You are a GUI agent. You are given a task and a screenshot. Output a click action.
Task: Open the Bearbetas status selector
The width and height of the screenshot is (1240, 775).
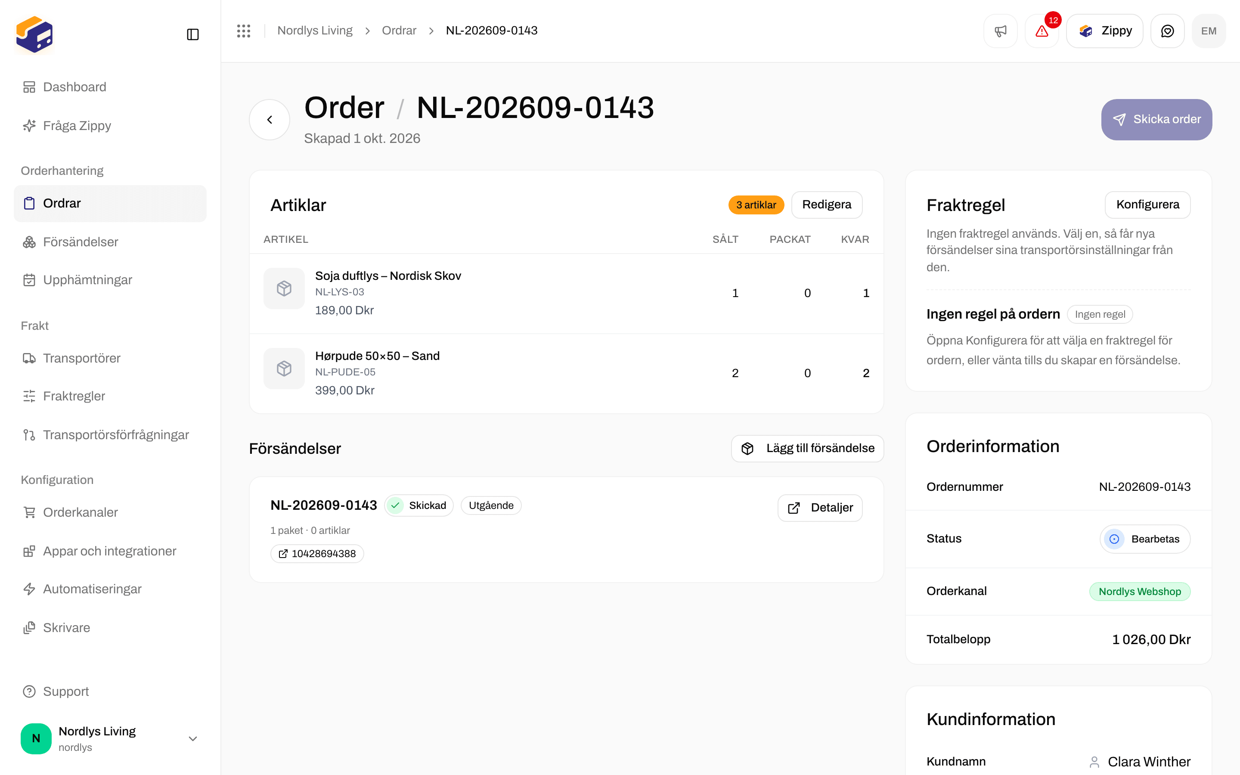[x=1145, y=539]
